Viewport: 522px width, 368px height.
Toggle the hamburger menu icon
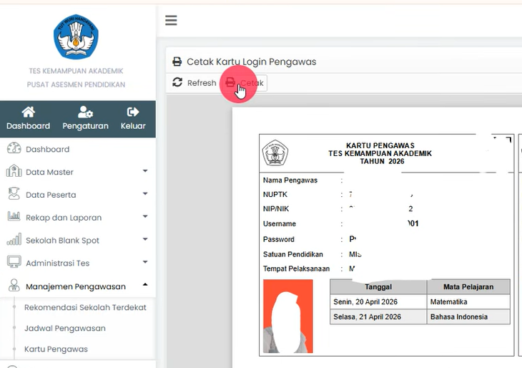click(x=171, y=20)
